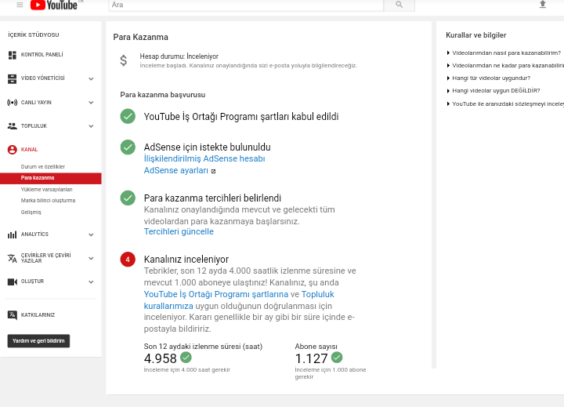Expand the Analytics section
564x407 pixels.
click(x=91, y=234)
